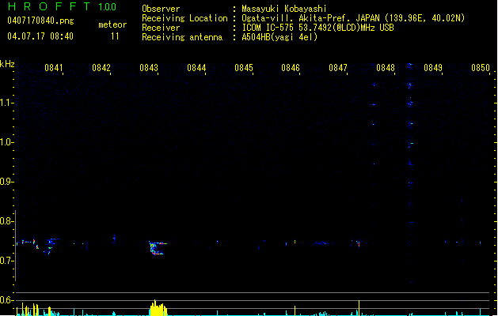Click the 0847 time marker
The height and width of the screenshot is (316, 498).
[x=338, y=68]
